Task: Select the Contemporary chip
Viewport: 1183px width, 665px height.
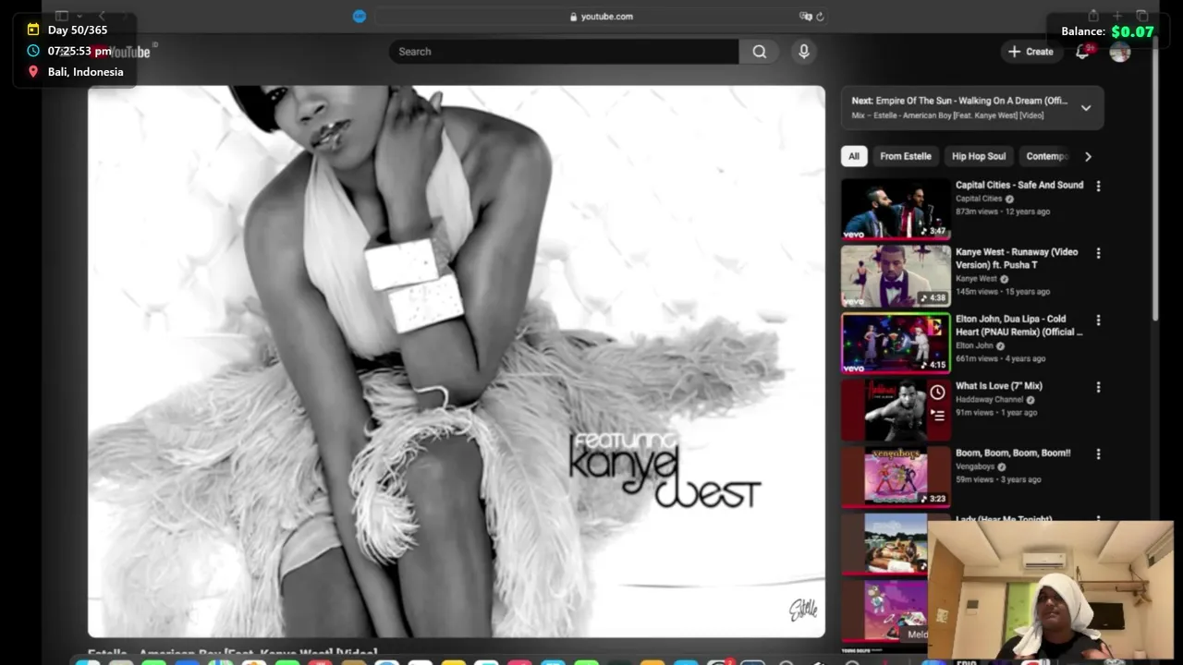Action: (x=1047, y=156)
